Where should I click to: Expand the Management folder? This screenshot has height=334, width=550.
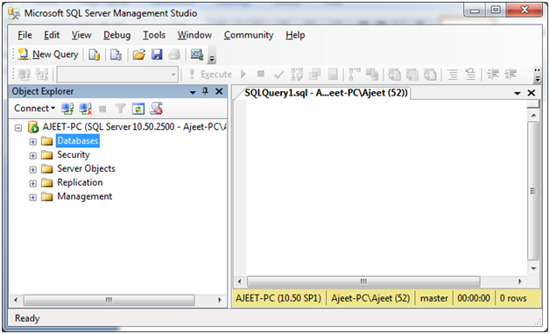coord(32,197)
